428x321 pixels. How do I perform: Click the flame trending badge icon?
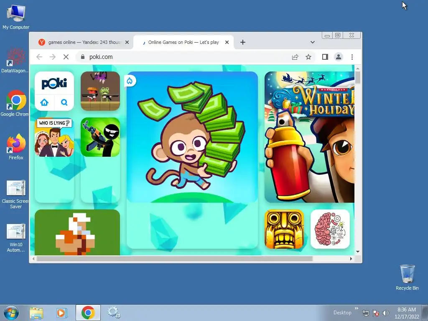[130, 81]
